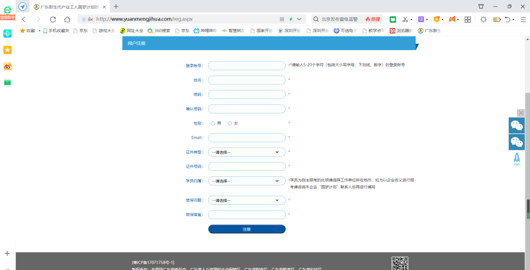The height and width of the screenshot is (270, 530).
Task: Select the 男 radio button
Action: click(x=213, y=123)
